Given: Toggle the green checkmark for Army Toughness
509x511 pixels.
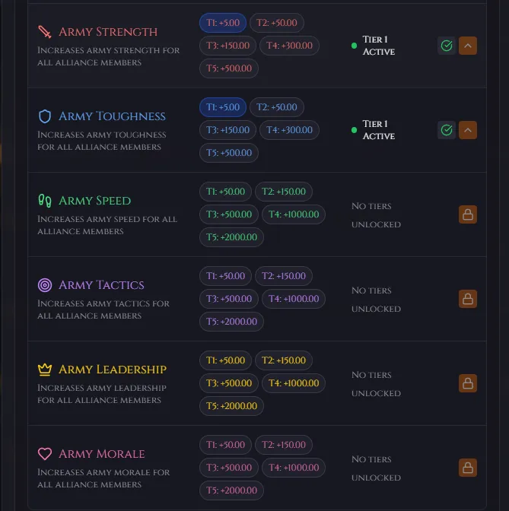Looking at the screenshot, I should [447, 130].
